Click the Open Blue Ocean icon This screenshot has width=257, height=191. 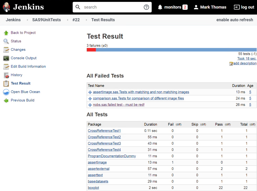6,92
